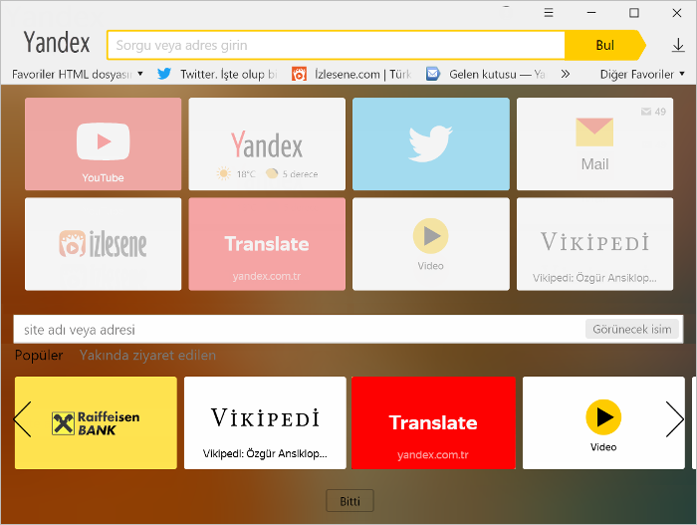
Task: Open the Yandex weather tile
Action: (267, 144)
